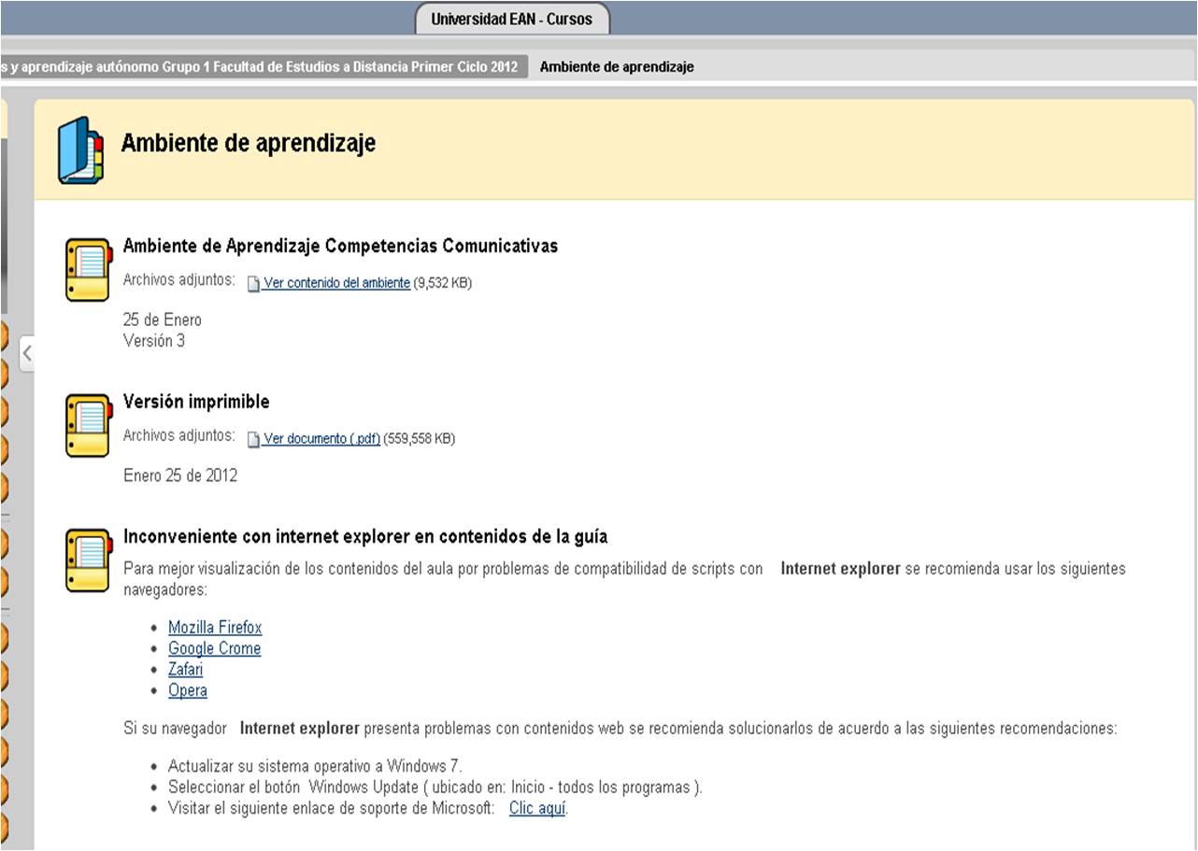Select Ambiente de aprendizaje breadcrumb item
Viewport: 1198px width, 851px height.
click(x=617, y=67)
